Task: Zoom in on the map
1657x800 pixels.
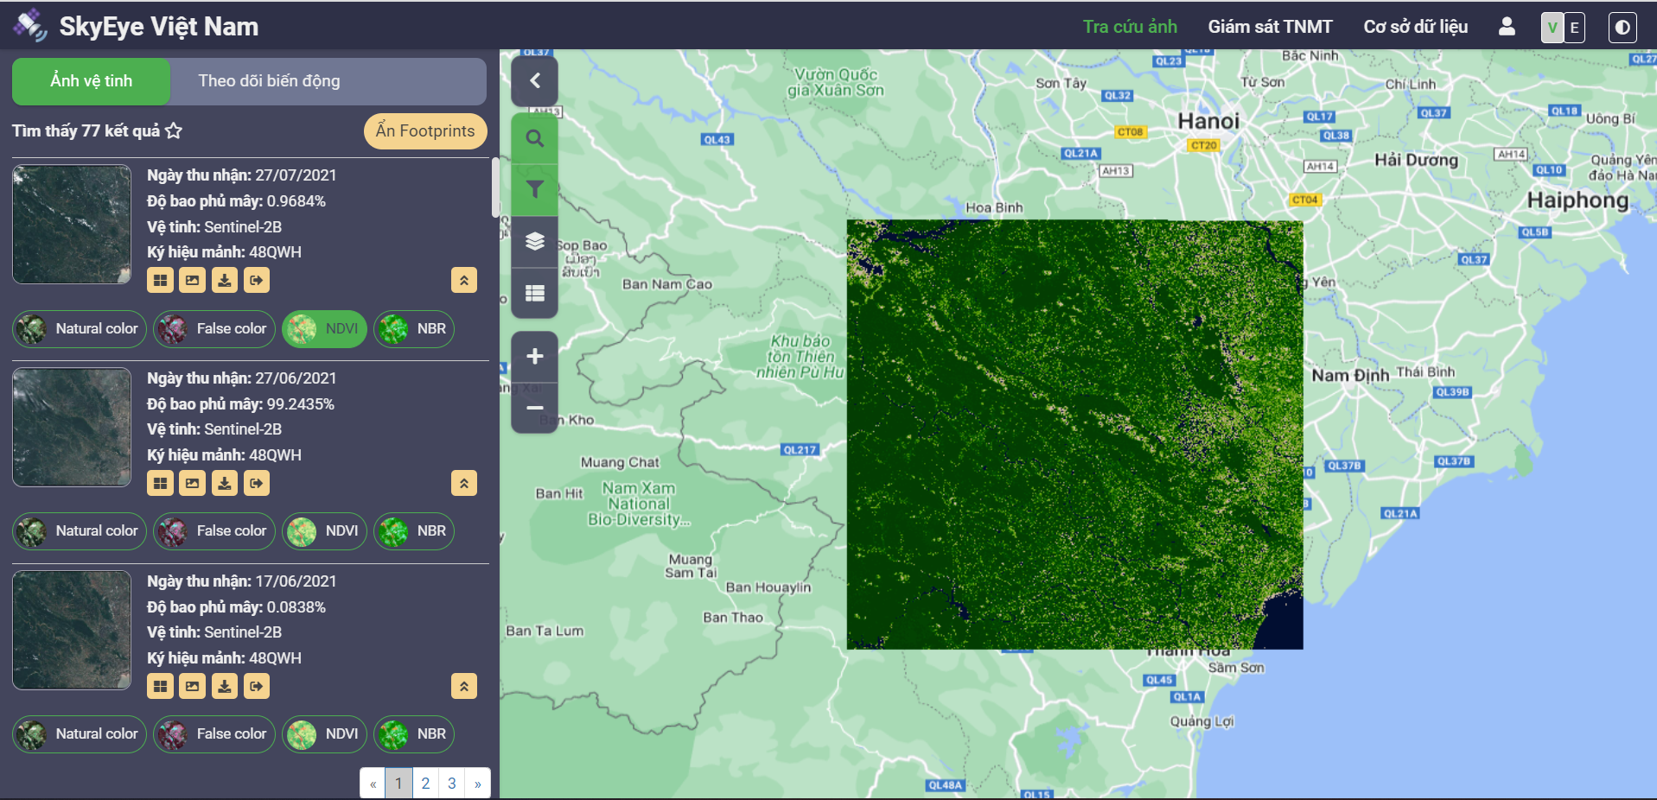Action: click(x=534, y=356)
